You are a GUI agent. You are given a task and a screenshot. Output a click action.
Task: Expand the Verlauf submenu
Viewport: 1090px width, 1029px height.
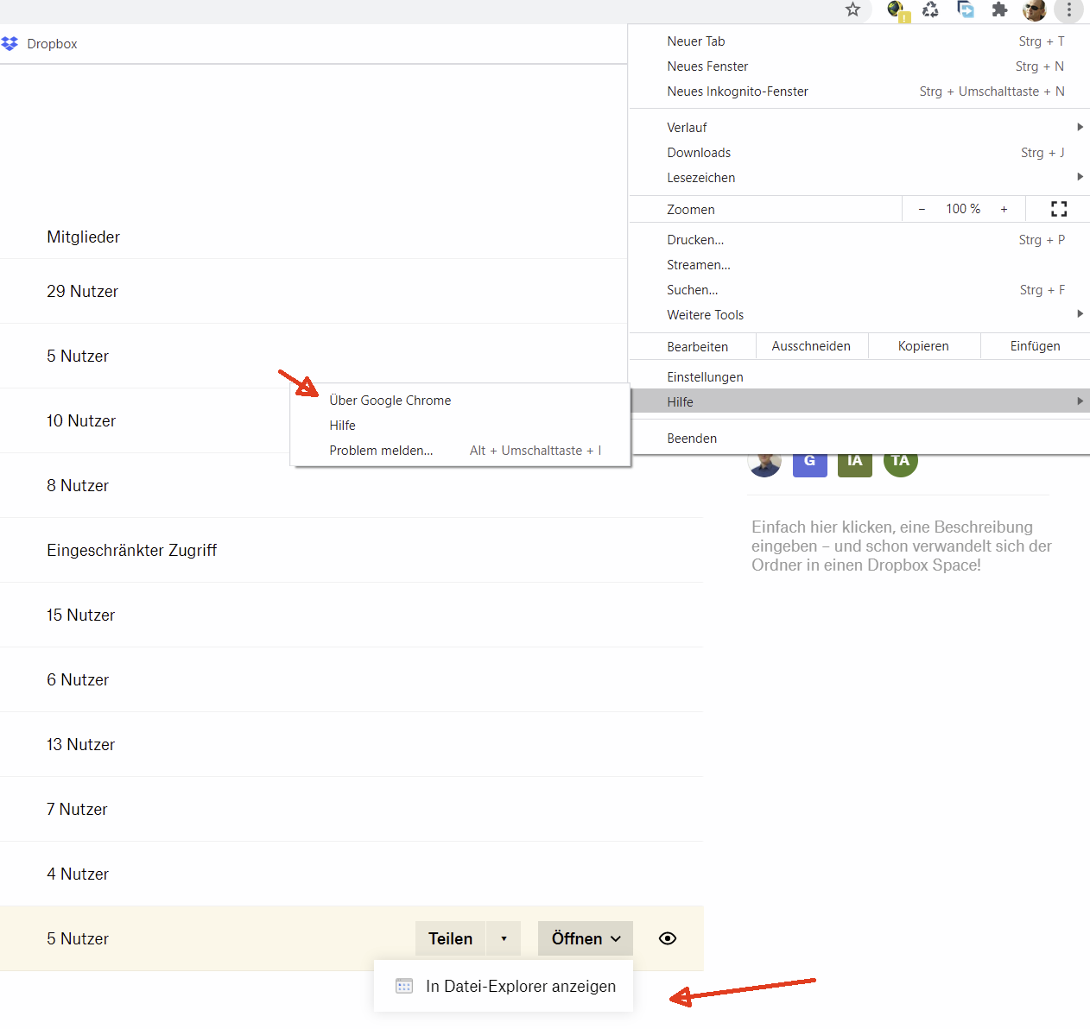pyautogui.click(x=859, y=128)
